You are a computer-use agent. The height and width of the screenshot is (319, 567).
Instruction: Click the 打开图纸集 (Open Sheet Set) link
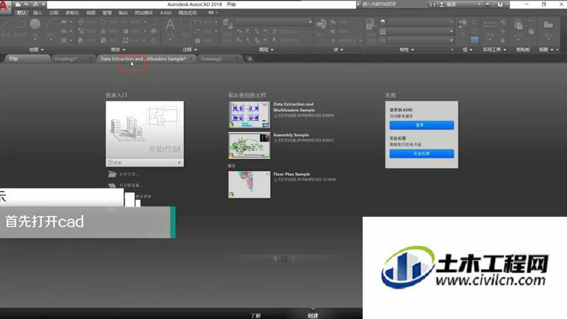131,186
